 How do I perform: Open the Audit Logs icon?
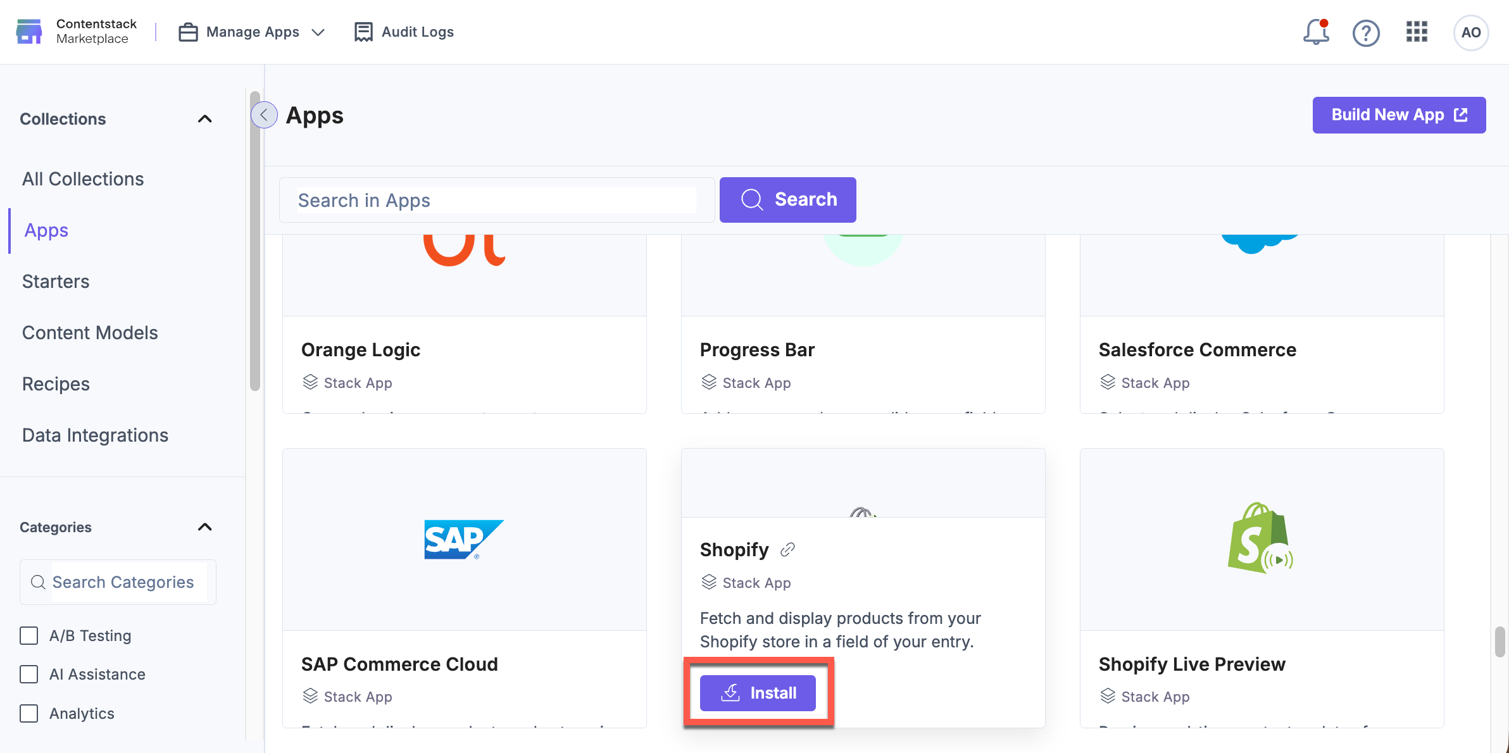363,32
